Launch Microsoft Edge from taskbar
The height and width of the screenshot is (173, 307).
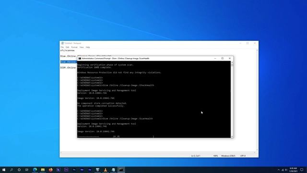(x=35, y=170)
